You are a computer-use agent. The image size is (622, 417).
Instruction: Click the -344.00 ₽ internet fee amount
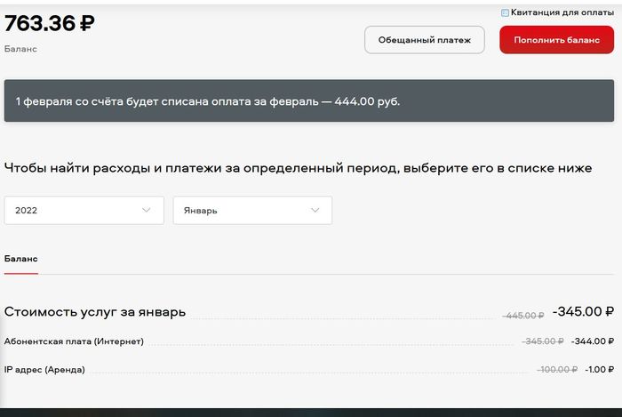point(593,341)
